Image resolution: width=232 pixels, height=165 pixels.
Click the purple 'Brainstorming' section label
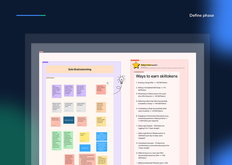click(x=45, y=62)
